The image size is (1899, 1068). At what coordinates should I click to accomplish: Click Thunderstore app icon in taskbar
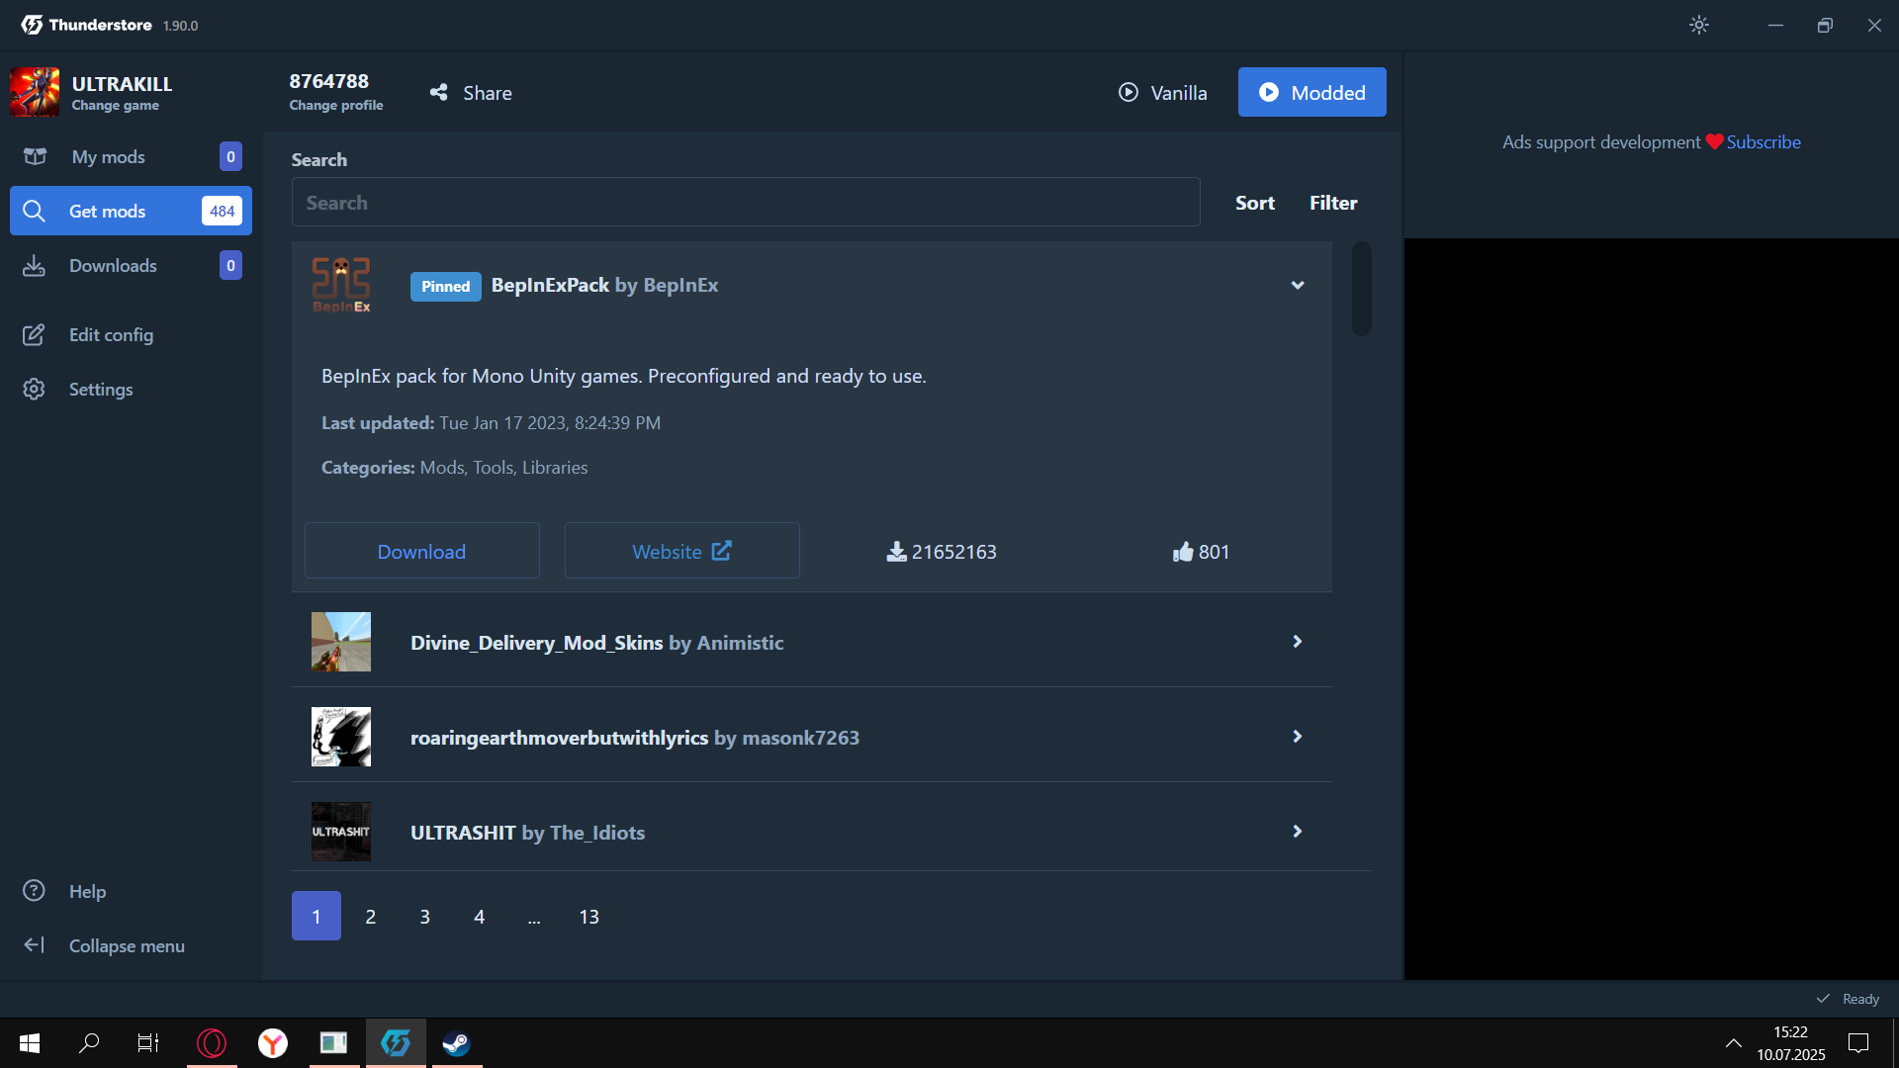(x=396, y=1043)
